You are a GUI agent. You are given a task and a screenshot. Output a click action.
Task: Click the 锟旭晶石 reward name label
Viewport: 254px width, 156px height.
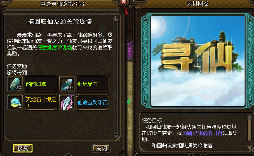coord(88,84)
